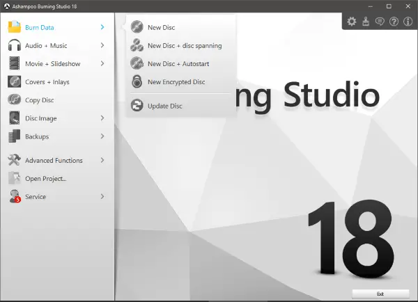
Task: Open settings via the gear icon
Action: coord(352,22)
